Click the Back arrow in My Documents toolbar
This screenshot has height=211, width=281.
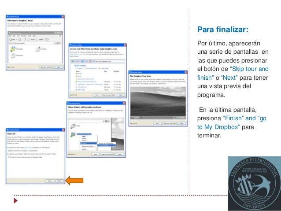pos(12,40)
